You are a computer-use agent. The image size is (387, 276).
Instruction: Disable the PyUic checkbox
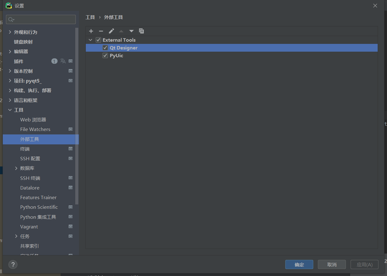[x=105, y=56]
